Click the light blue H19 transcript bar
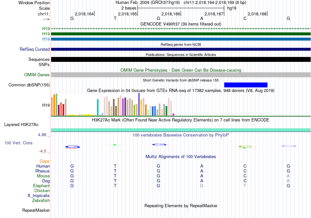 pos(181,39)
